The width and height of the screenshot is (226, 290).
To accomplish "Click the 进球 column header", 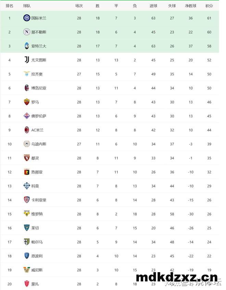I will 153,6.
